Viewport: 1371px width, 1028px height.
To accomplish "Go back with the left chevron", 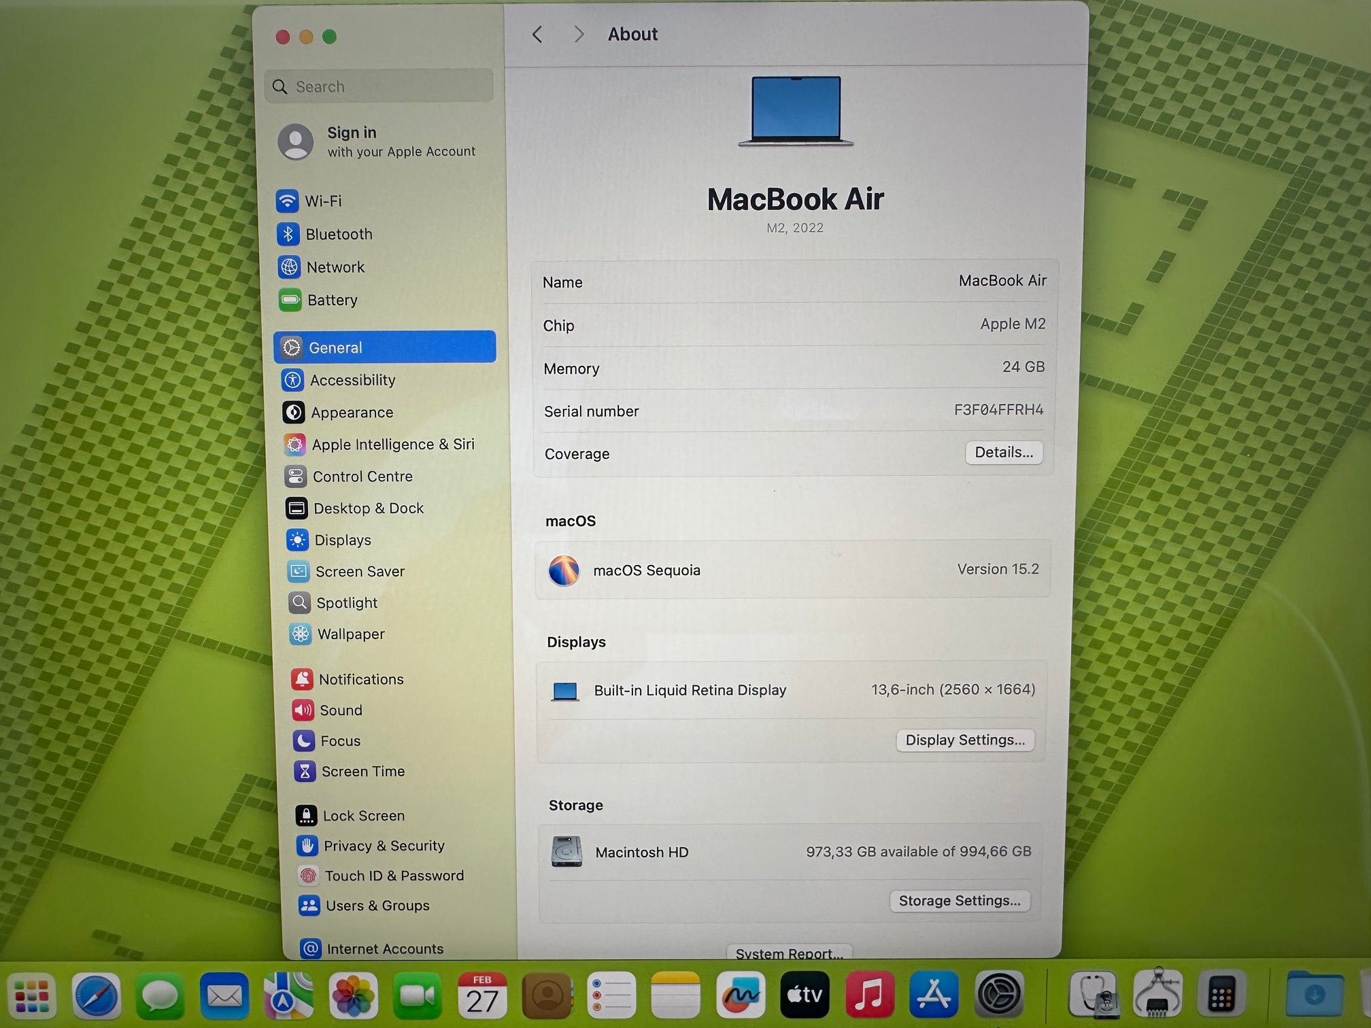I will coord(537,35).
